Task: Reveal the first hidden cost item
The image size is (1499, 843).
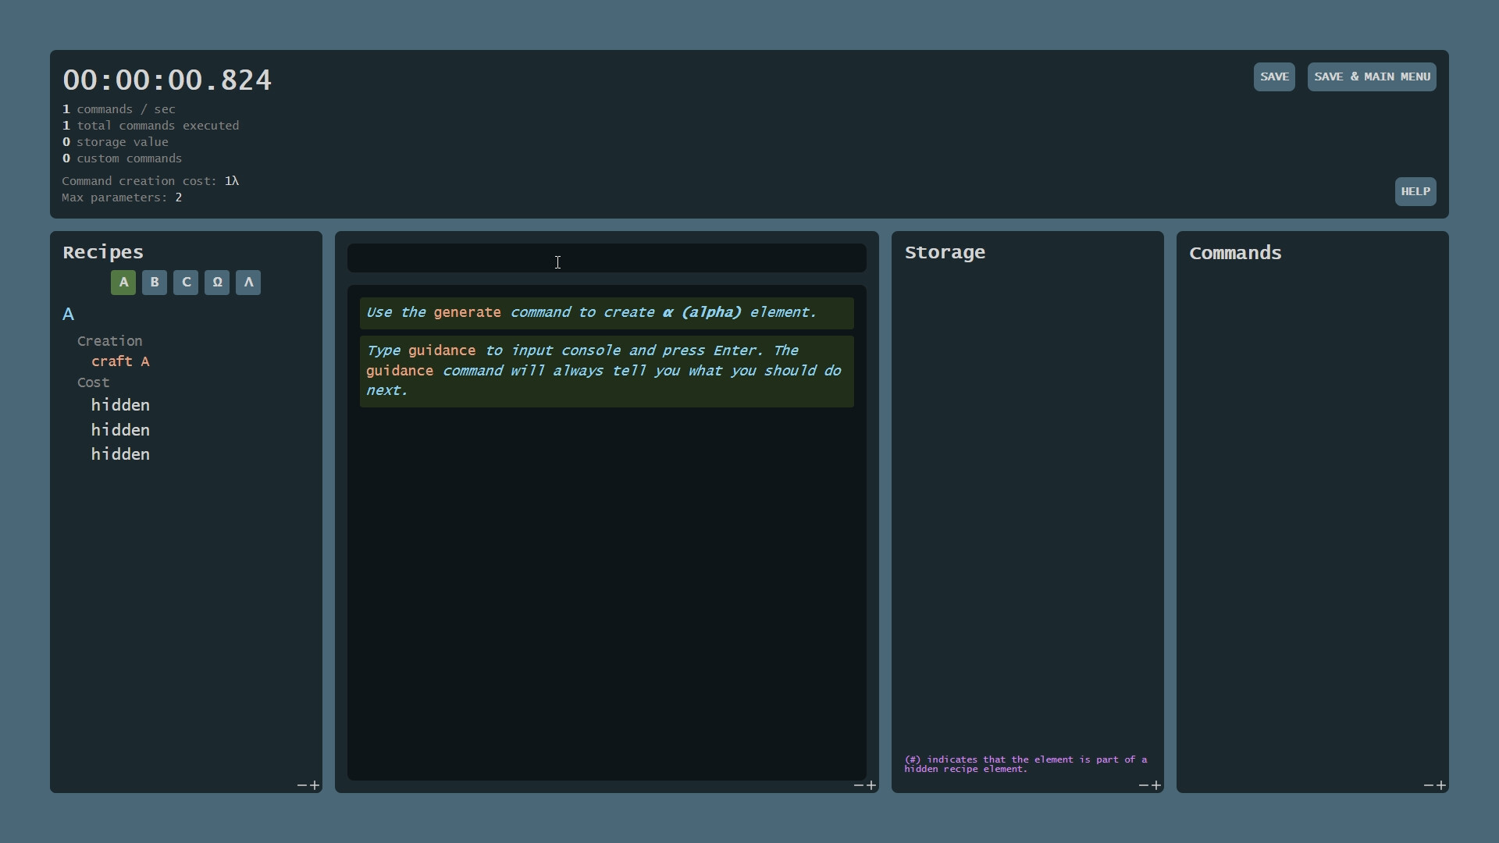Action: 120,404
